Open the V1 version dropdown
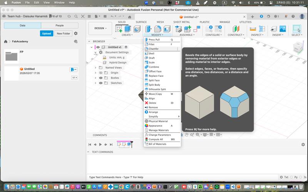Screen dimensions: 308x192 pos(74,78)
